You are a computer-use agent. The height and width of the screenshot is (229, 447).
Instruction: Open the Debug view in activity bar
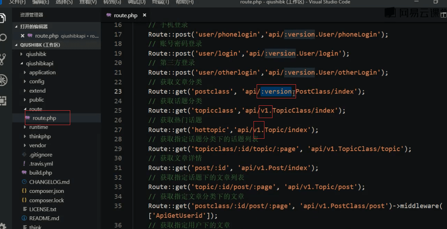click(3, 80)
